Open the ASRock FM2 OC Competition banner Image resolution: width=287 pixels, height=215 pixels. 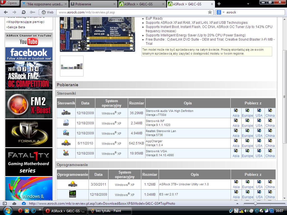point(29,76)
